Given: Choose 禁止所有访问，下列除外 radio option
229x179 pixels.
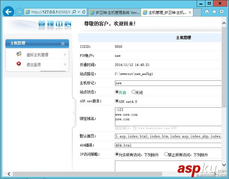Looking at the screenshot, I should 166,154.
